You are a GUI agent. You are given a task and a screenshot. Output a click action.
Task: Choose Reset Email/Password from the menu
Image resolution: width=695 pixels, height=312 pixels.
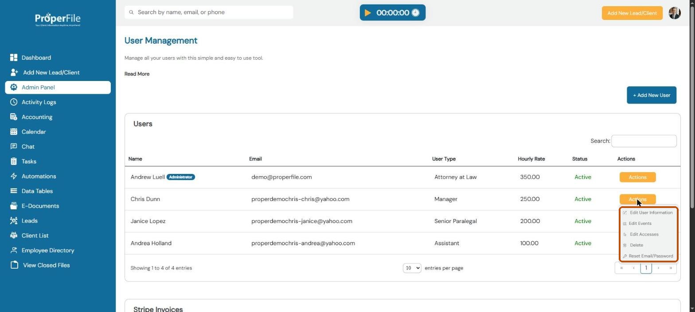tap(648, 256)
